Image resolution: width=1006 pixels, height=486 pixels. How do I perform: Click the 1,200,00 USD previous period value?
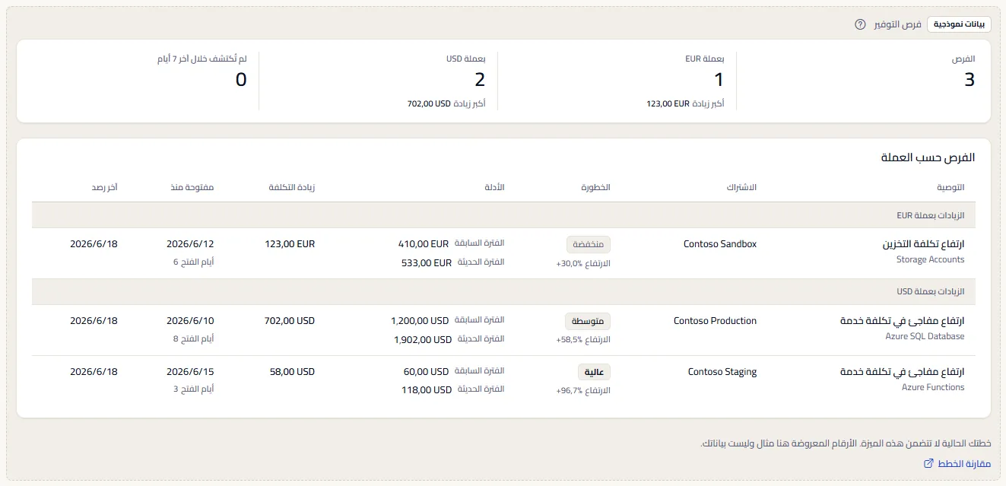(420, 321)
